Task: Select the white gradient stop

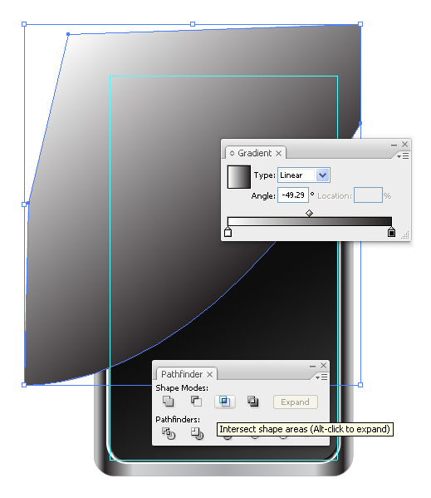Action: pos(228,232)
